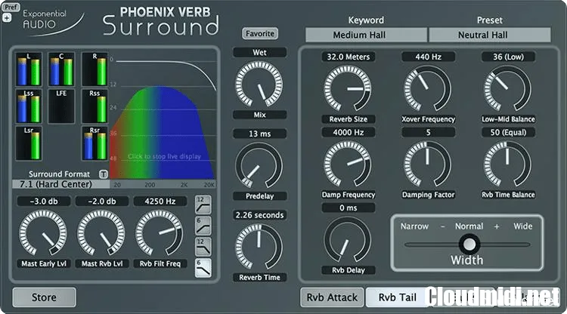Open Surround Format 7.1 (Hard Center) dropdown

coord(60,184)
